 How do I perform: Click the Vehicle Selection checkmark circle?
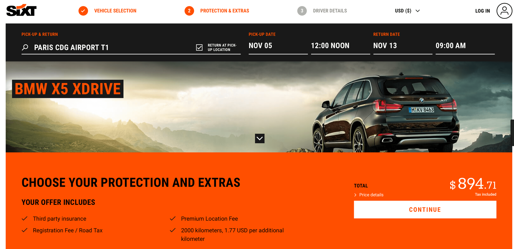pyautogui.click(x=83, y=11)
